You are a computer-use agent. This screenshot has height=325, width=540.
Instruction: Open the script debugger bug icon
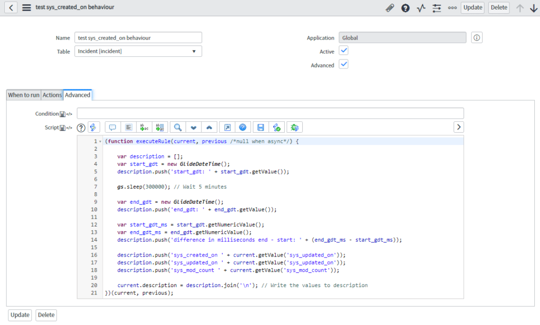click(x=294, y=126)
